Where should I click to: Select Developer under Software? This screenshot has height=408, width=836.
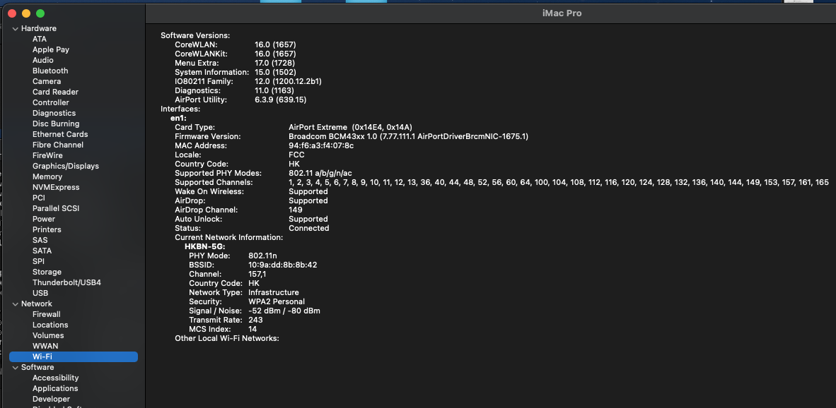(x=51, y=399)
